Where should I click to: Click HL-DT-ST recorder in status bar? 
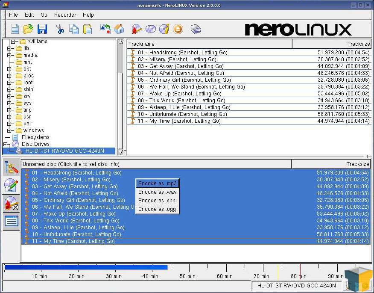297,286
